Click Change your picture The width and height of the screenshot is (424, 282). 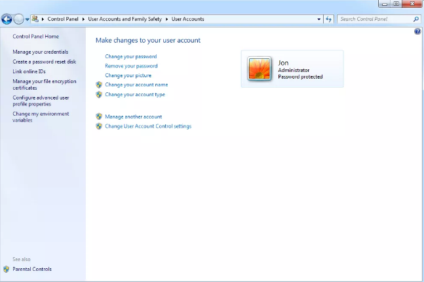click(x=128, y=75)
